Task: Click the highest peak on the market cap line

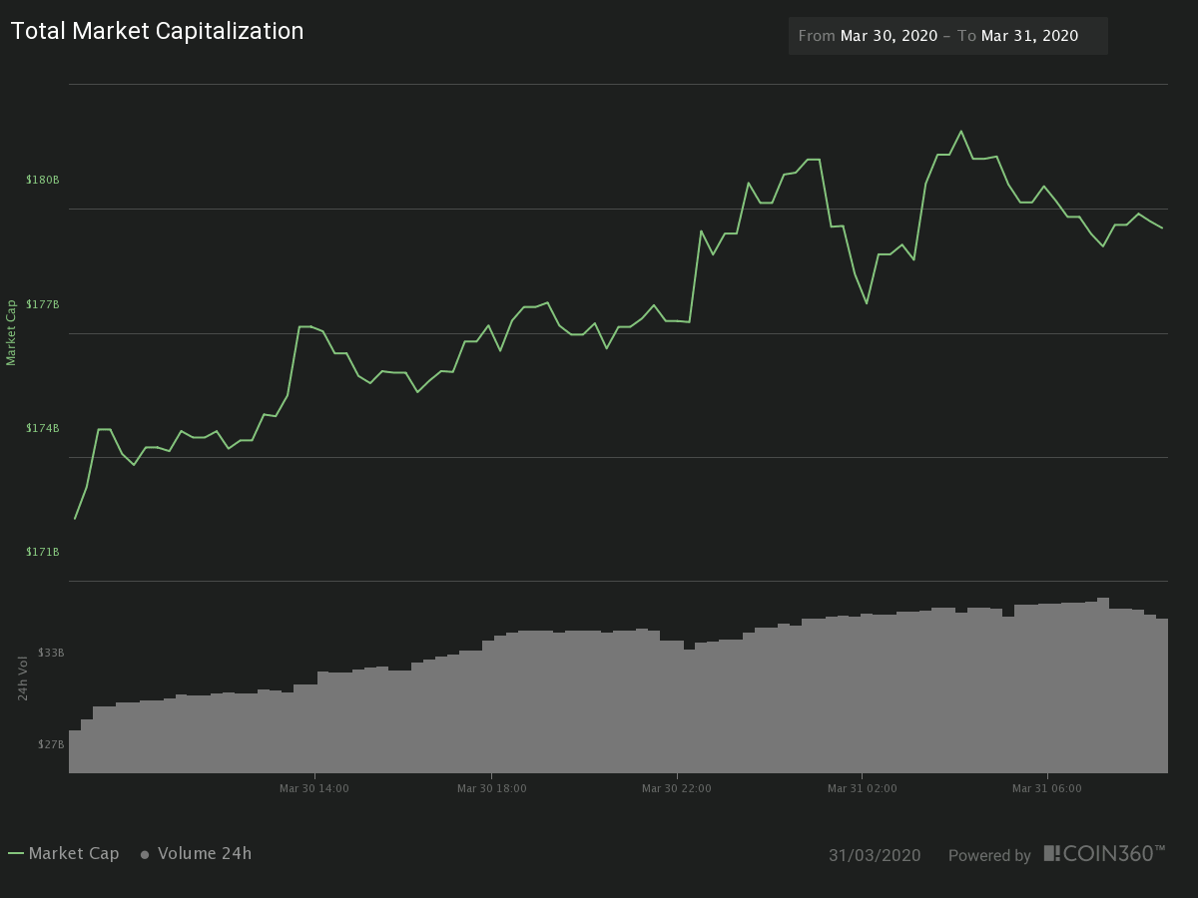Action: coord(960,131)
